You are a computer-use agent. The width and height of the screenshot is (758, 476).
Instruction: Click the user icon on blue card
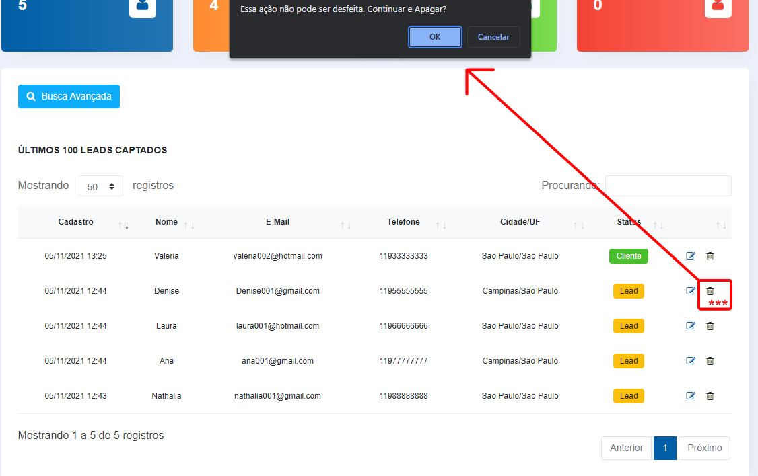point(143,6)
